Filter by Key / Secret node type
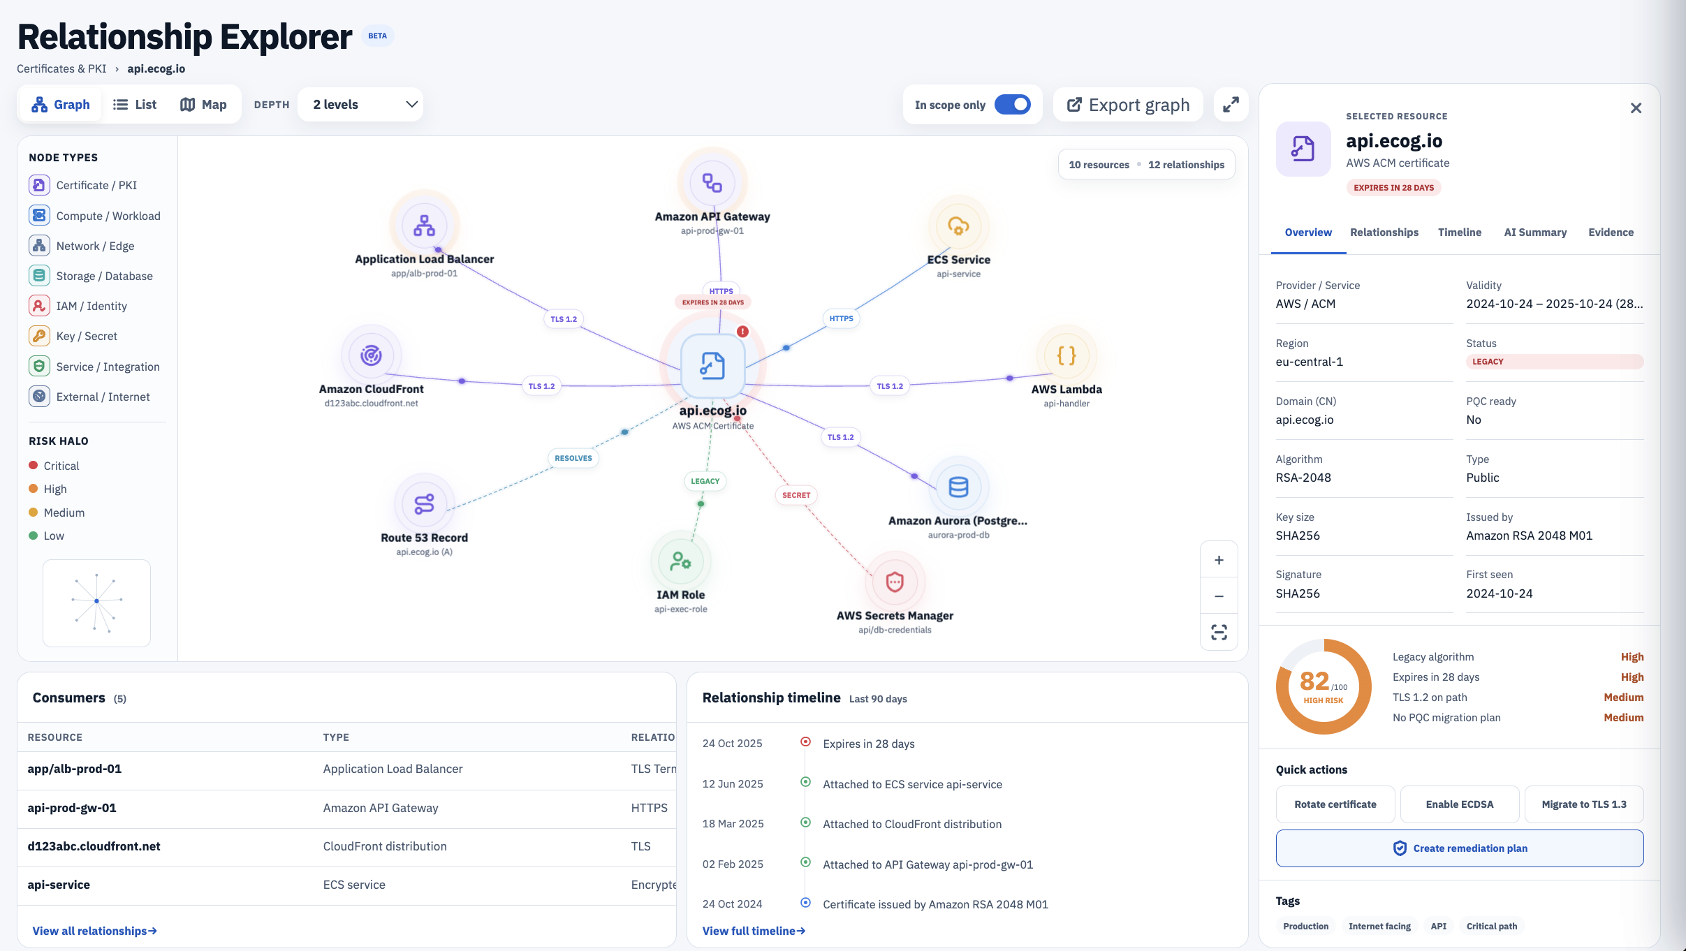 coord(73,336)
